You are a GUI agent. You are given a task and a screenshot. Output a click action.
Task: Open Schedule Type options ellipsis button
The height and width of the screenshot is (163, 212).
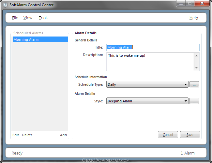(194, 84)
